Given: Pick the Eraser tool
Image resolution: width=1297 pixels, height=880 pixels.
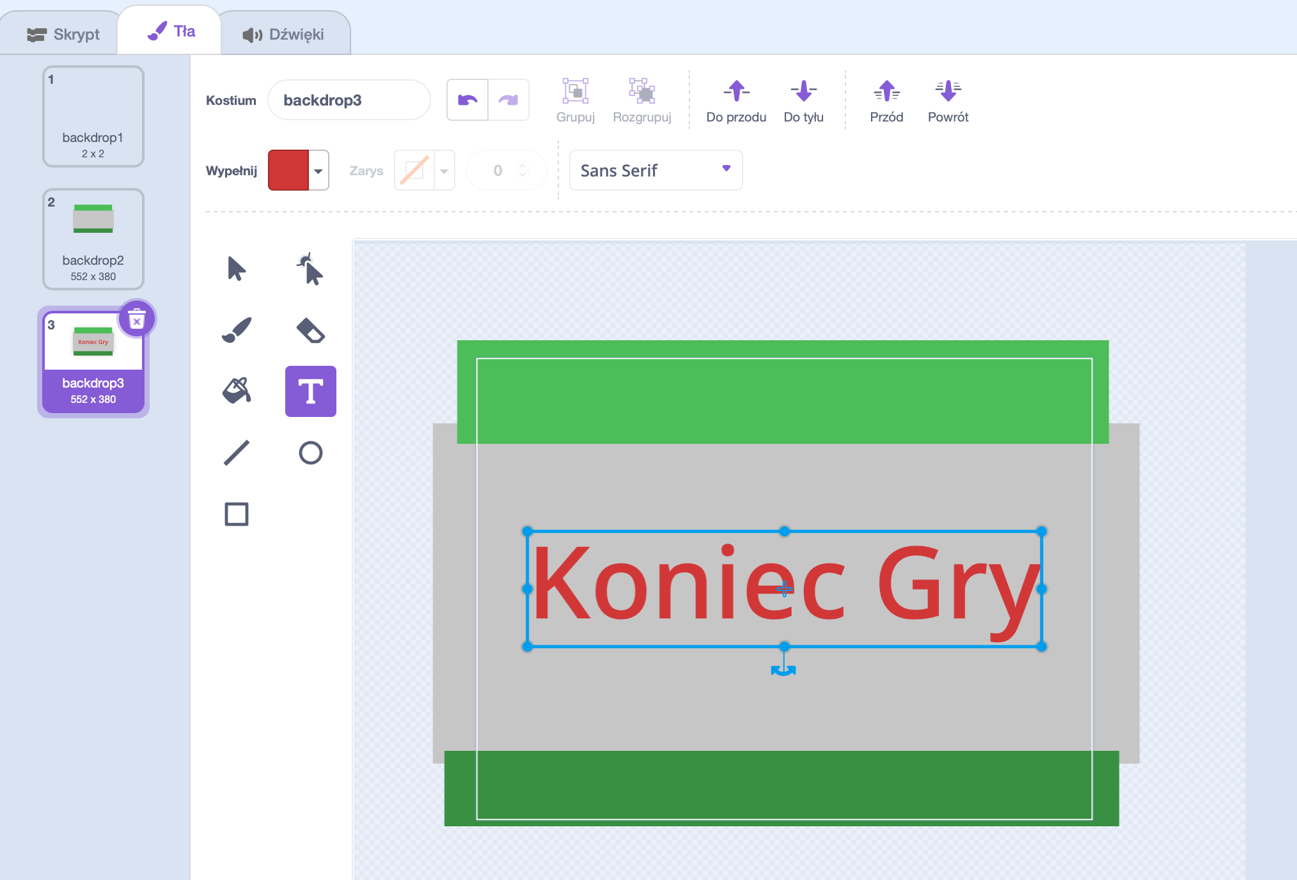Looking at the screenshot, I should click(310, 330).
